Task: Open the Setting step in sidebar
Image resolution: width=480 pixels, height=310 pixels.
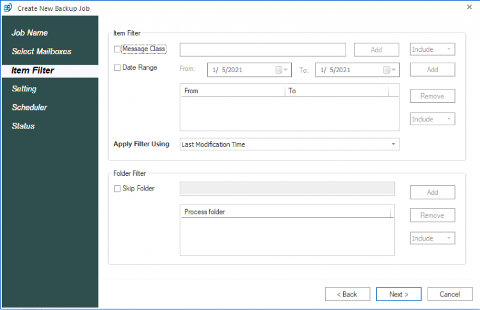Action: (x=24, y=89)
